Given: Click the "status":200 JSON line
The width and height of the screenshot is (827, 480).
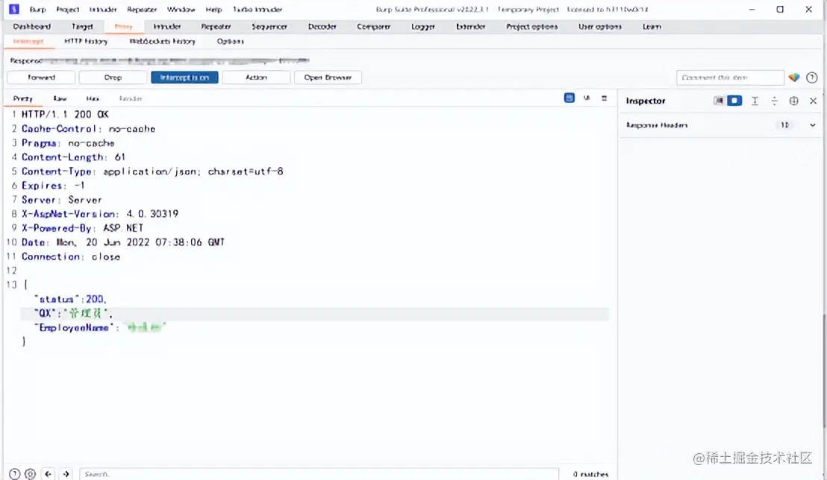Looking at the screenshot, I should point(70,300).
